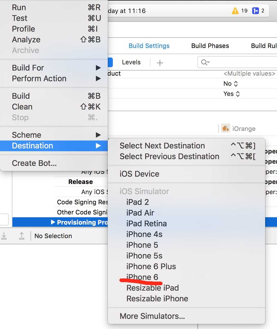
Task: Choose Clean from the Product menu
Action: 22,107
